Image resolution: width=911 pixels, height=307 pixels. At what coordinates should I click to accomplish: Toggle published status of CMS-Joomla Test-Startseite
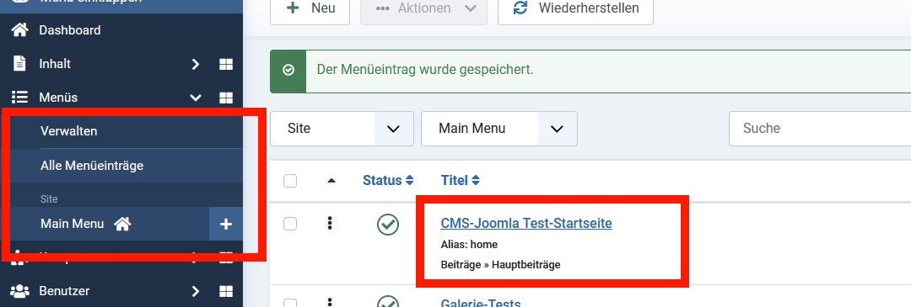coord(387,225)
